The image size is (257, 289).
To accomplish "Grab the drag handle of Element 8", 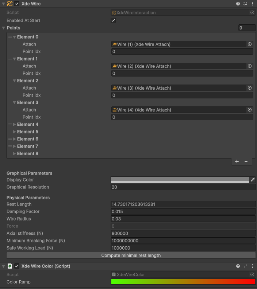I will point(10,153).
